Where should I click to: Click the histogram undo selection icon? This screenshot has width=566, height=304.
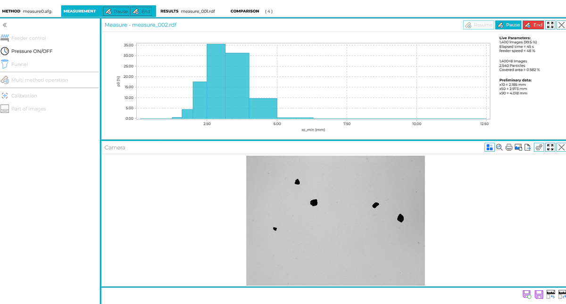click(550, 295)
